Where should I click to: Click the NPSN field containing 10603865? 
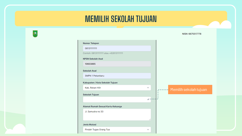pos(117,64)
